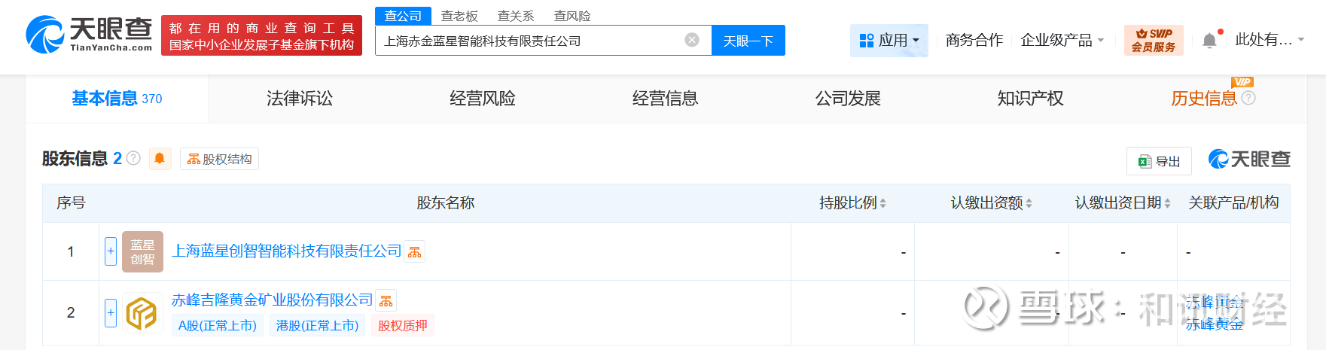The image size is (1326, 350).
Task: Click the 天眼一下 search button
Action: point(748,41)
